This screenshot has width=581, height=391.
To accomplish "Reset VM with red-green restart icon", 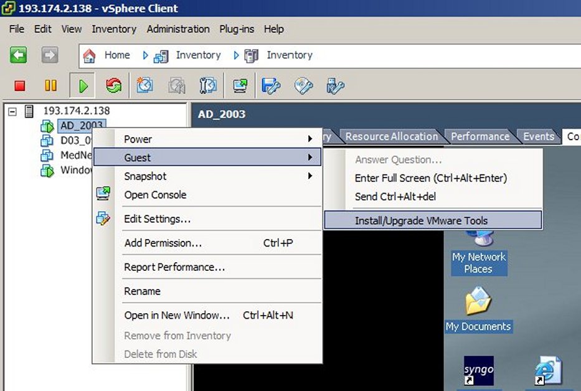I will (x=113, y=86).
